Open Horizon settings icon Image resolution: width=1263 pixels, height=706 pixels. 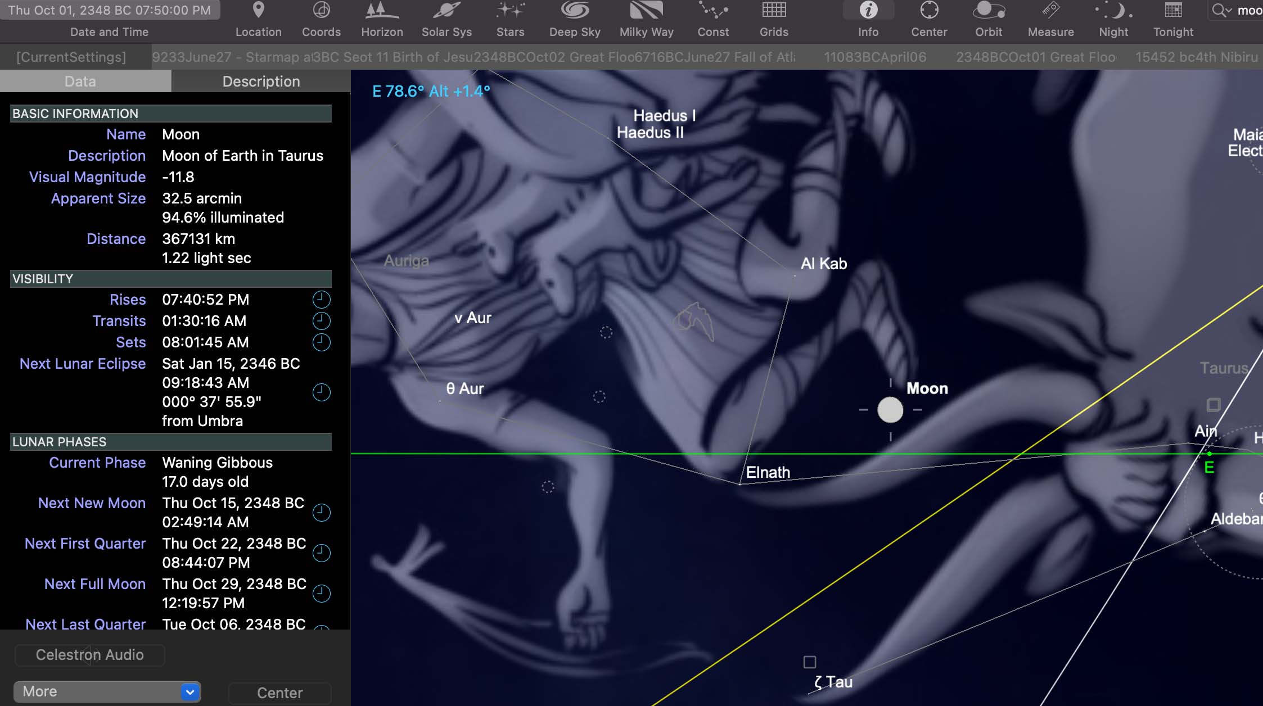[382, 10]
